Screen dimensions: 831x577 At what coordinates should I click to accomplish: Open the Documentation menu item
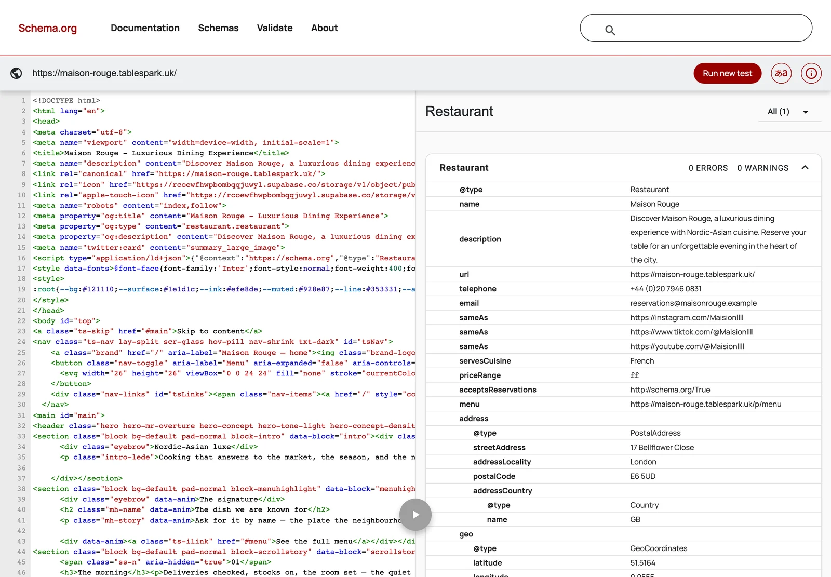[x=145, y=28]
